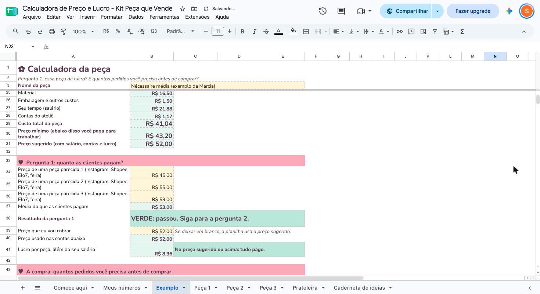Toggle strikethrough formatting
The image size is (540, 294).
[x=266, y=32]
